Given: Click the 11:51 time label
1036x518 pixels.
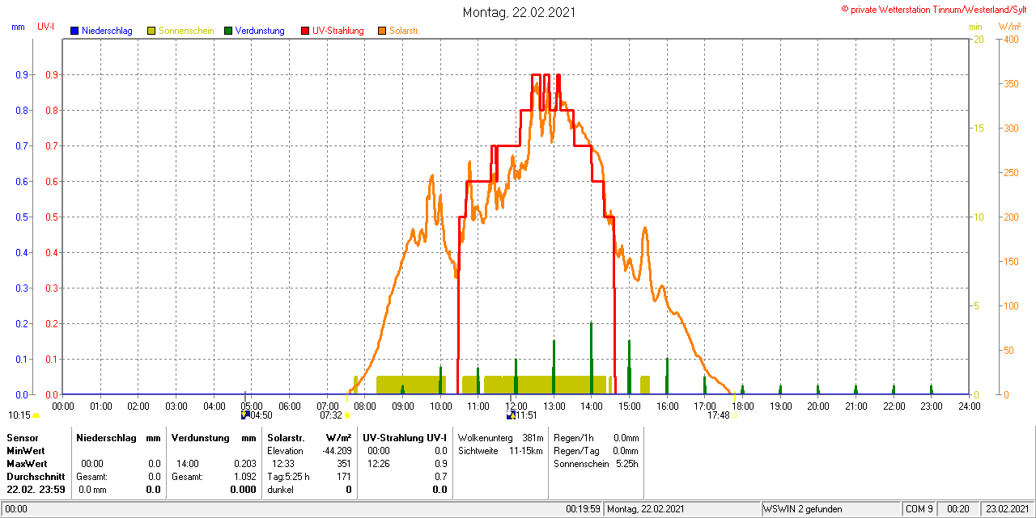Looking at the screenshot, I should (527, 415).
